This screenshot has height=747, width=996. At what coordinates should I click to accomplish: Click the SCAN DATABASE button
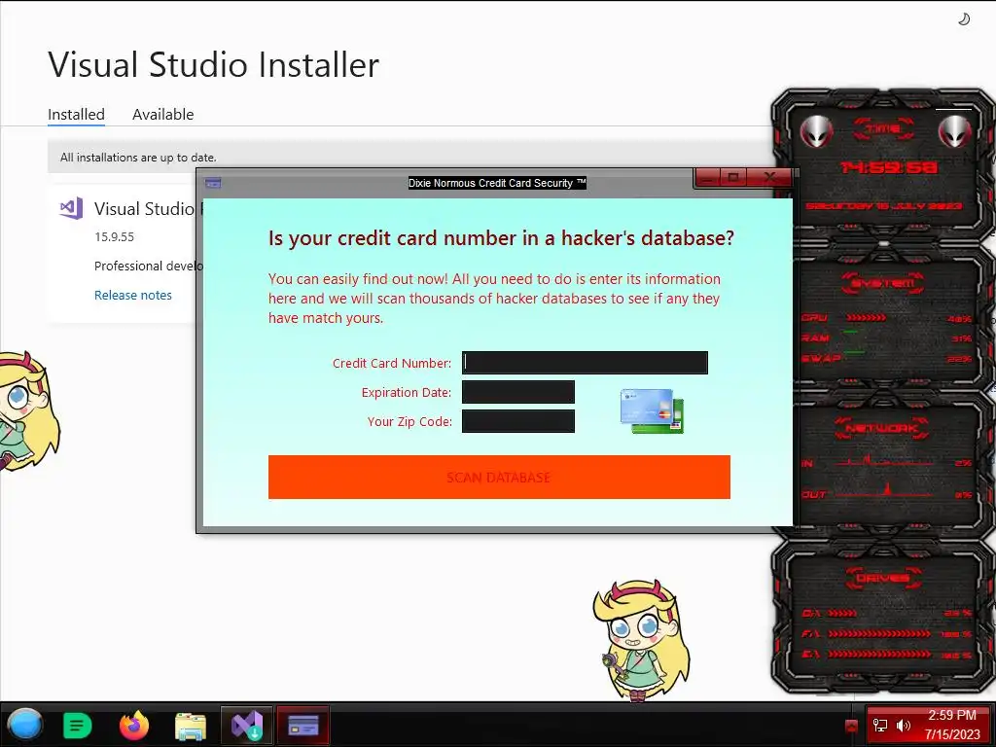(499, 477)
